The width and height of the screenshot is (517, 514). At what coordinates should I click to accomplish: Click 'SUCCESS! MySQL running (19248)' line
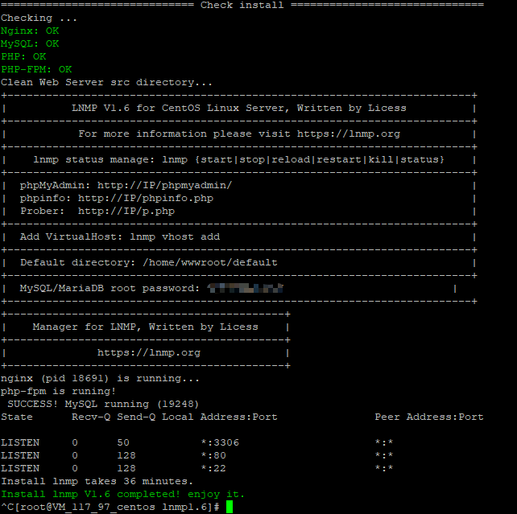103,404
